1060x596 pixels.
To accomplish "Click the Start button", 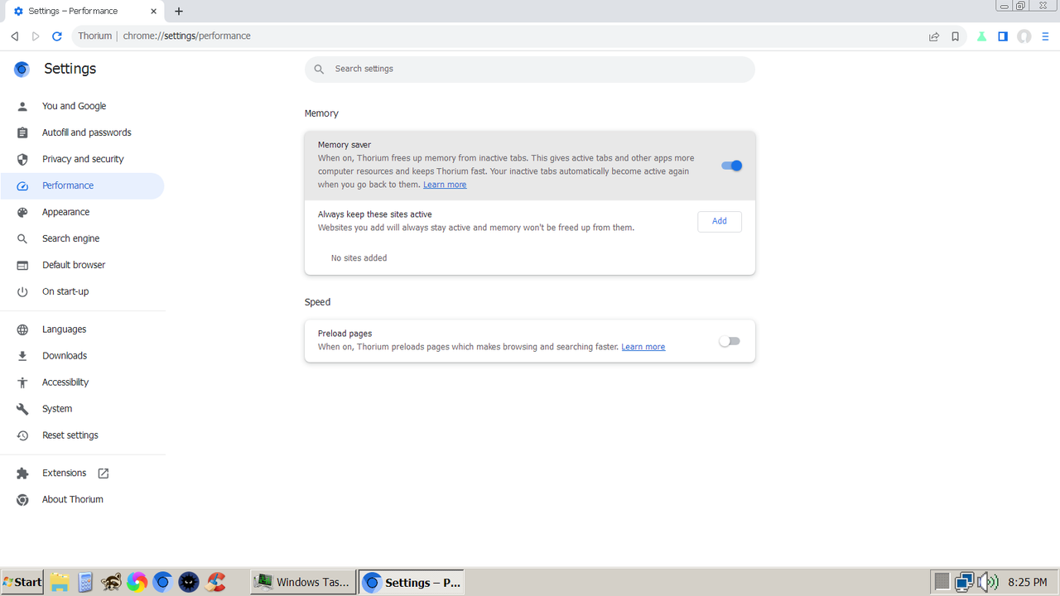I will pyautogui.click(x=22, y=582).
